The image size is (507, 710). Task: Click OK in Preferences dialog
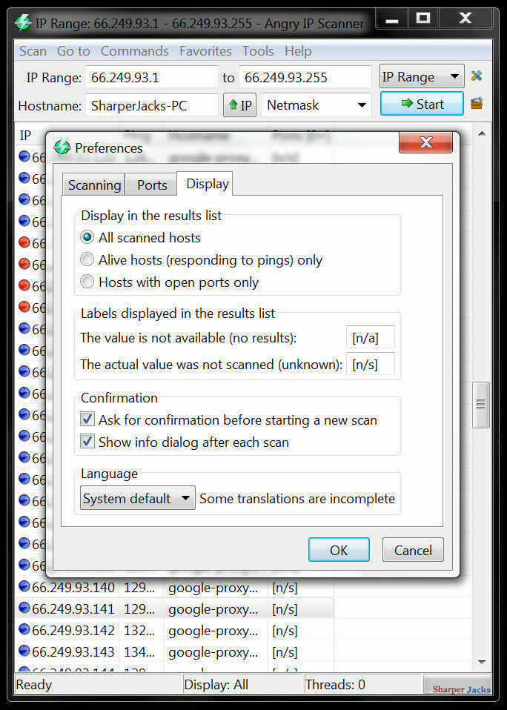click(x=339, y=550)
